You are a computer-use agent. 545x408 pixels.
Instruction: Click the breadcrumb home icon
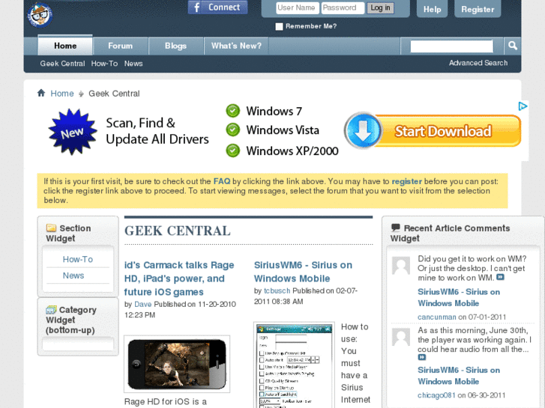(41, 93)
